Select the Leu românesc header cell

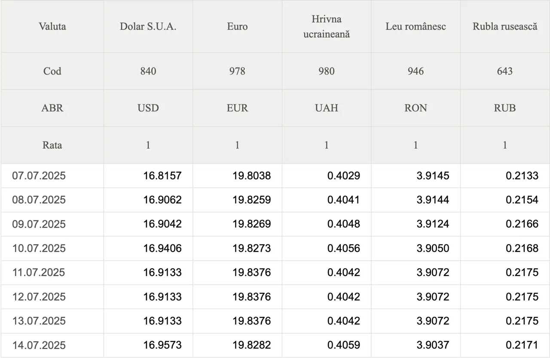[x=416, y=27]
